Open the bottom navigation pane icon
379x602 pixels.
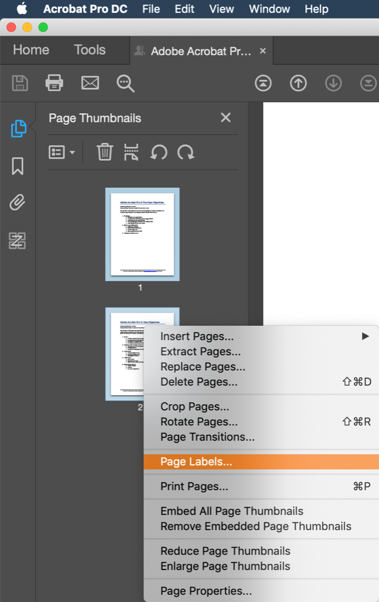(x=17, y=241)
